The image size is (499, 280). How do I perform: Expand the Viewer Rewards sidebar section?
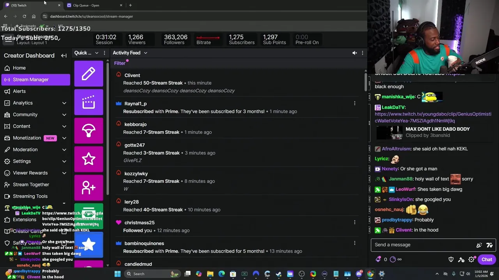(x=64, y=173)
